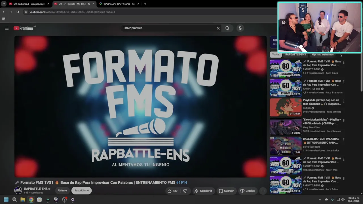Open the tab search dropdown arrow
This screenshot has width=363, height=204.
tap(3, 4)
